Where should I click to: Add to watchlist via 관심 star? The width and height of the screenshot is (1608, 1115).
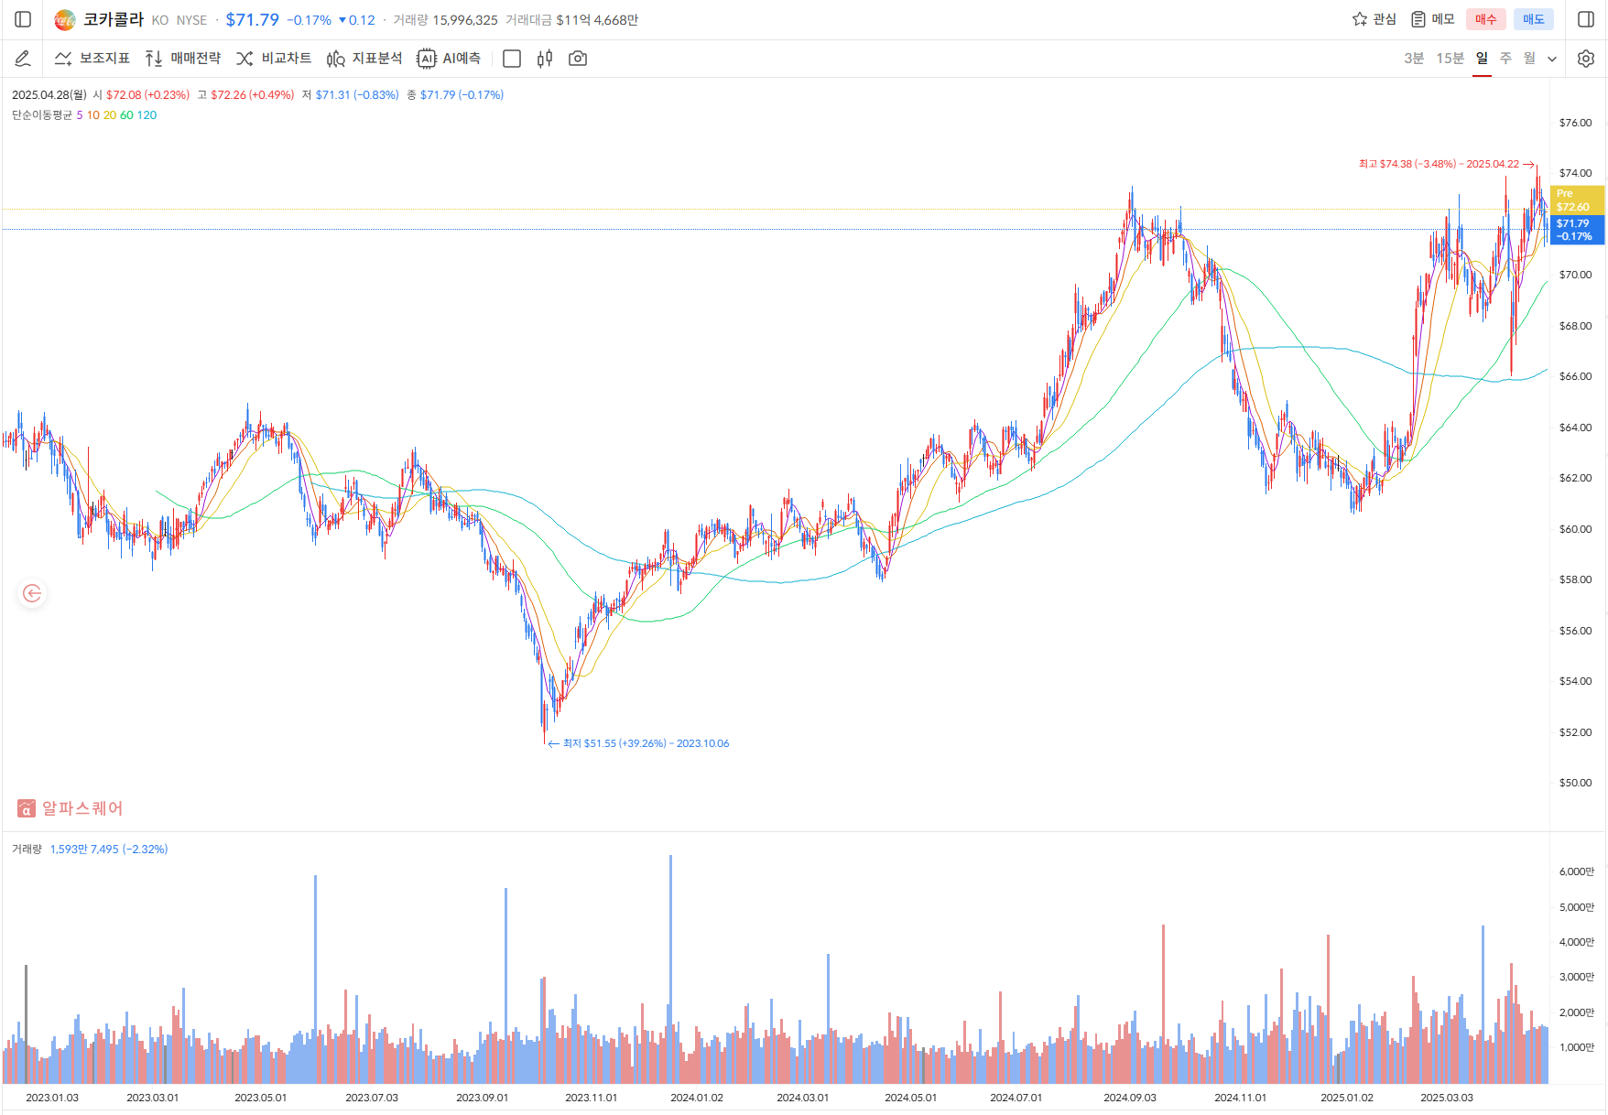tap(1374, 19)
